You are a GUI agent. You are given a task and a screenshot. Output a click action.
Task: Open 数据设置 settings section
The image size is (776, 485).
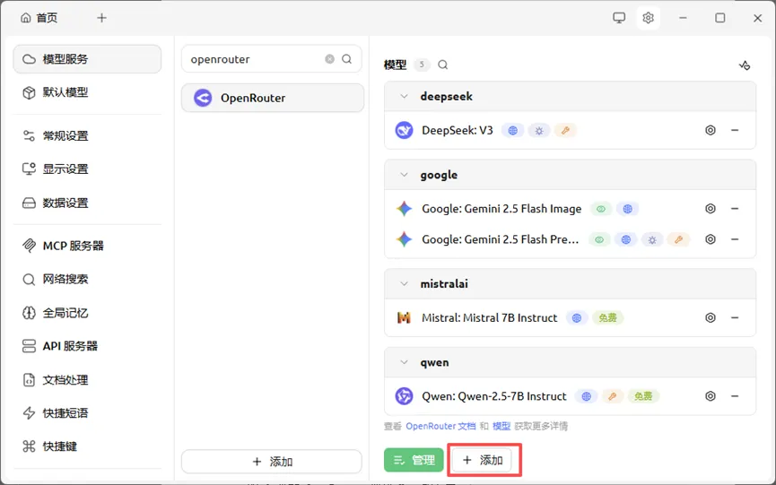click(x=87, y=203)
